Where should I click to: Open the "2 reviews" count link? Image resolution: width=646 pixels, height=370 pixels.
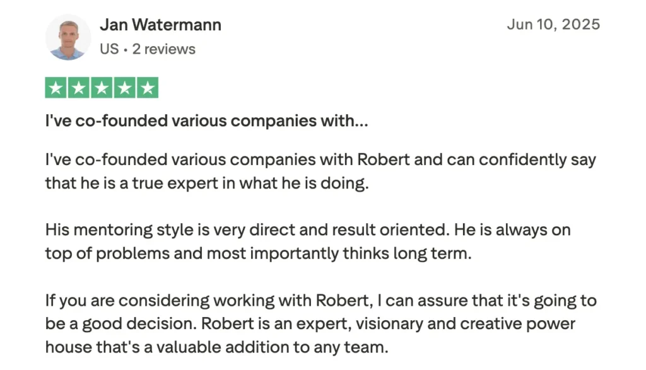pos(164,49)
